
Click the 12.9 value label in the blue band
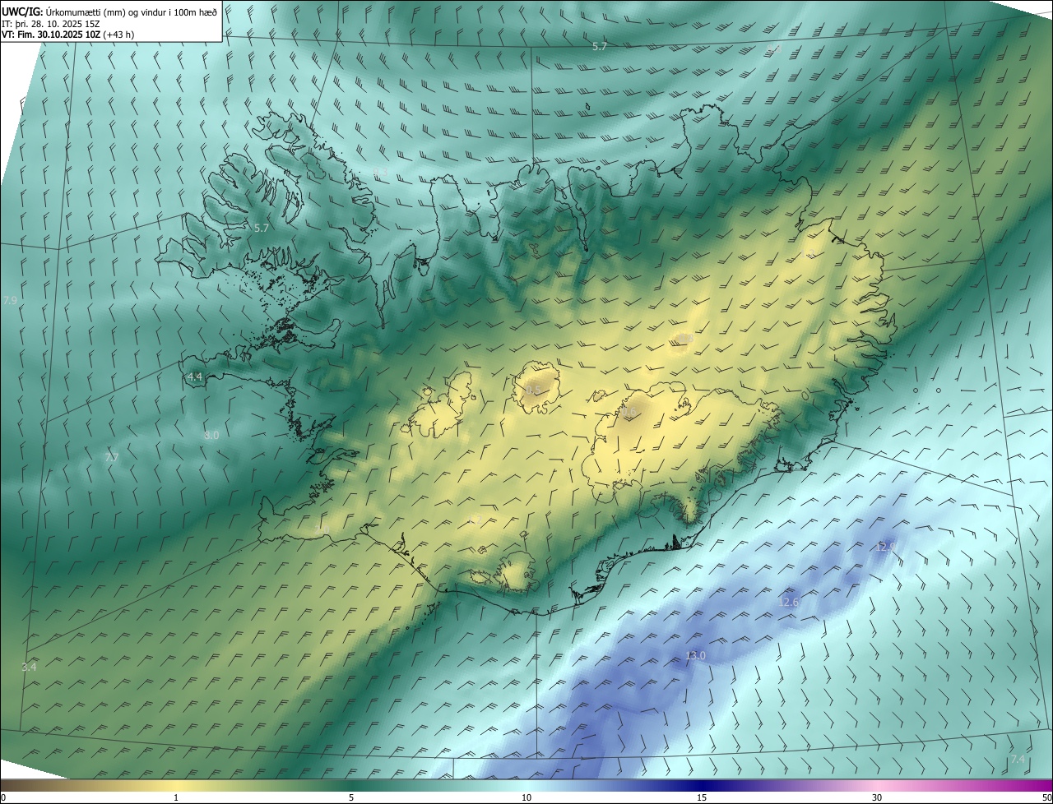885,546
